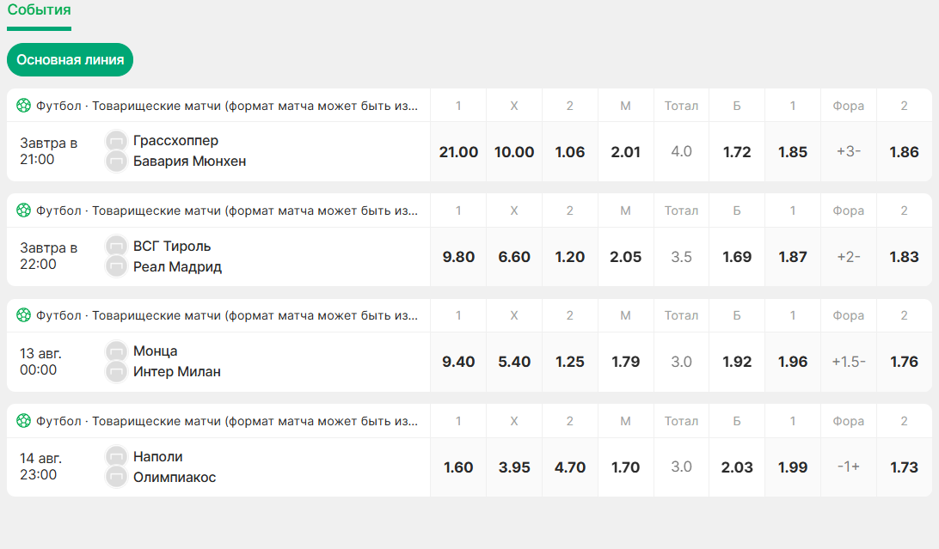Select handicap 2 odds 1.76
939x549 pixels.
point(904,362)
